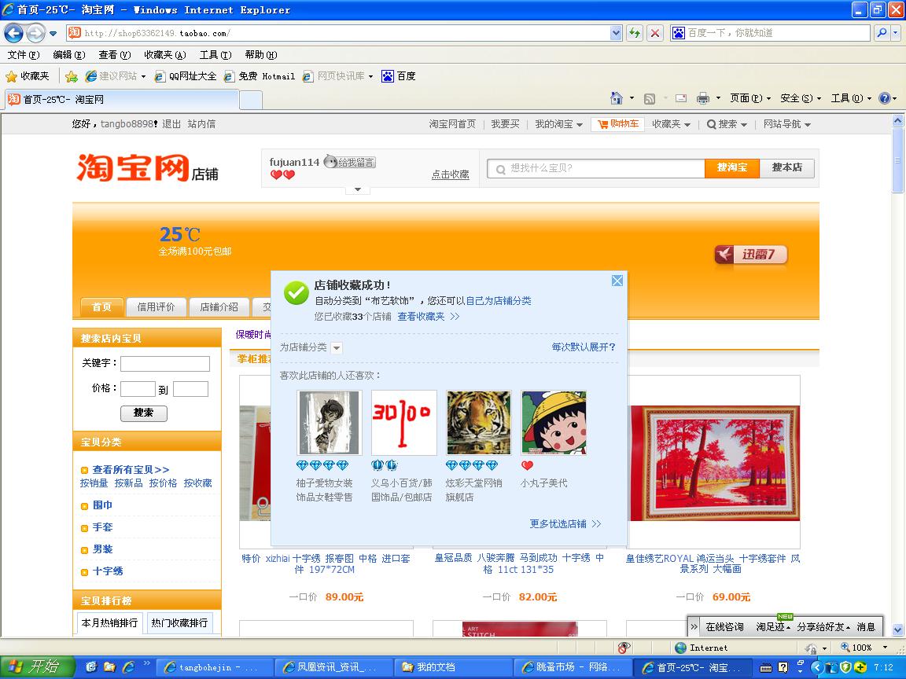Click the add-to-favorites-bar star icon
Viewport: 906px width, 679px height.
(72, 76)
